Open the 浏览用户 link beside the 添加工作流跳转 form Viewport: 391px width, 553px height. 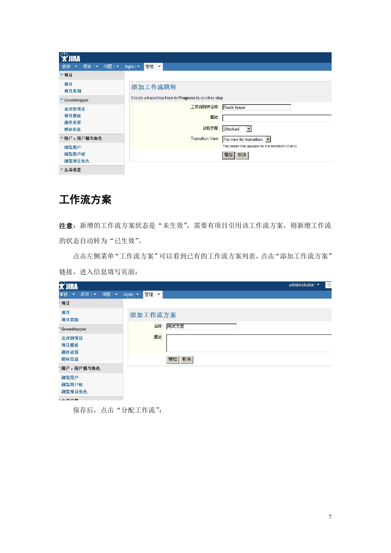click(72, 147)
